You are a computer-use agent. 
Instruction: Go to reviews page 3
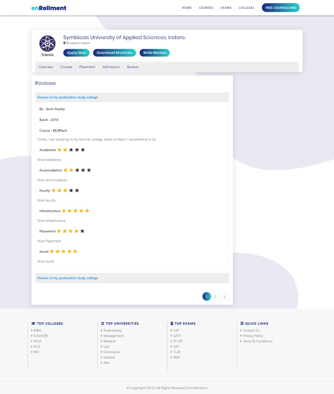point(225,296)
